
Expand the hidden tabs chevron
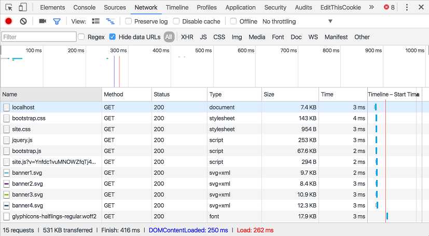(371, 7)
